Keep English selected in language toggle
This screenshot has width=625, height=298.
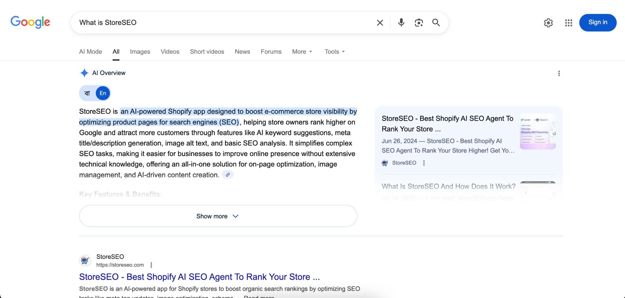103,93
